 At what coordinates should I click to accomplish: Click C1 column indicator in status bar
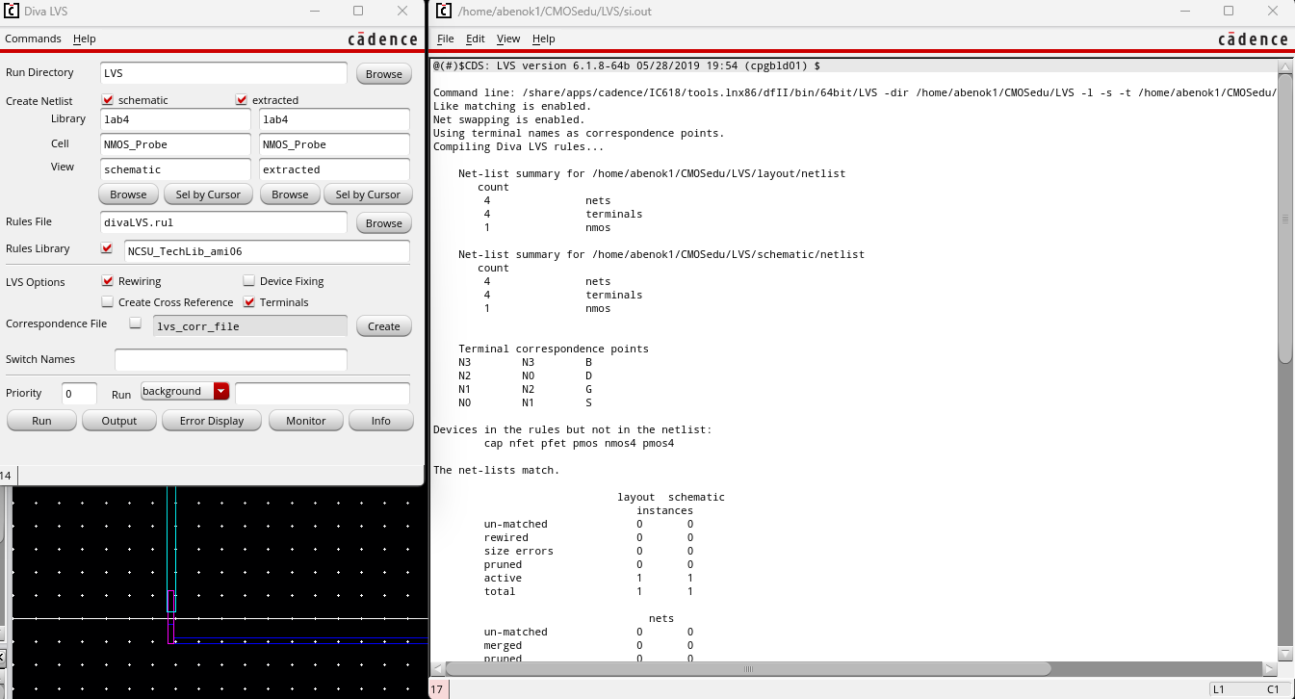1273,689
